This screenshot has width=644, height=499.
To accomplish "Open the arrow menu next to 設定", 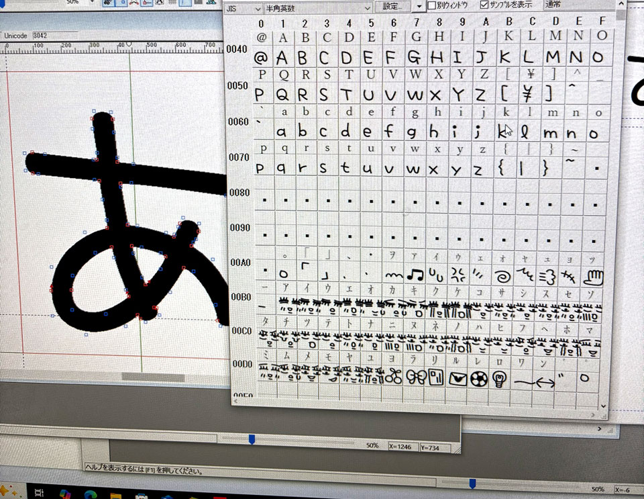I will pyautogui.click(x=419, y=6).
